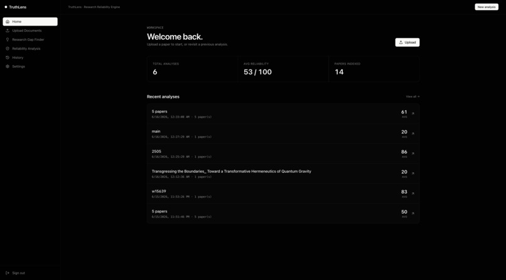This screenshot has height=280, width=506.
Task: Click View all recent analyses link
Action: tap(412, 96)
